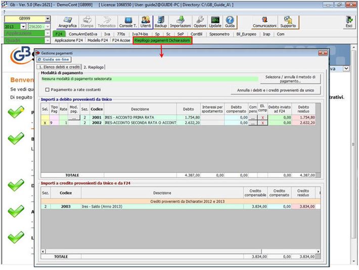Expand the dropdown behind the dialog's right edge
The image size is (359, 270).
[346, 68]
